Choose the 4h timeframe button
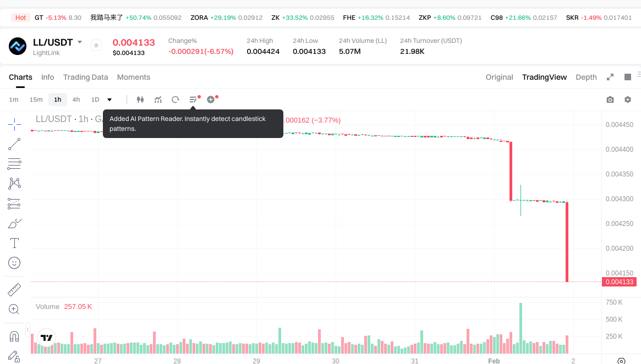The width and height of the screenshot is (641, 364). [x=76, y=100]
